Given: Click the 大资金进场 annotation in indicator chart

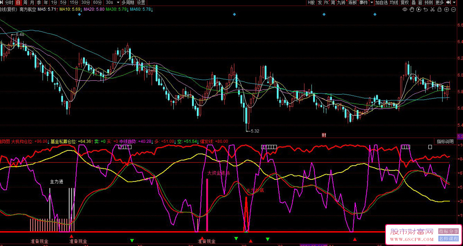Looking at the screenshot, I should pyautogui.click(x=218, y=173).
